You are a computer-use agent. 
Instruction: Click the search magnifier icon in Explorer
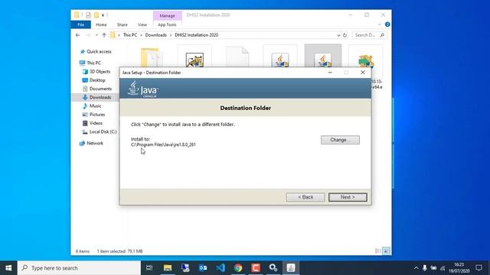(382, 35)
